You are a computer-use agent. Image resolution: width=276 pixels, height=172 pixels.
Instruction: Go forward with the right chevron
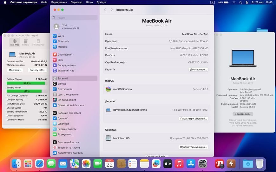click(x=112, y=10)
